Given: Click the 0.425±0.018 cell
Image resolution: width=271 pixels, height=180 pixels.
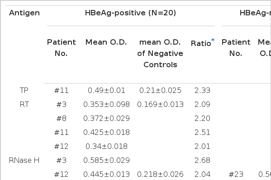Looking at the screenshot, I should point(106,132).
